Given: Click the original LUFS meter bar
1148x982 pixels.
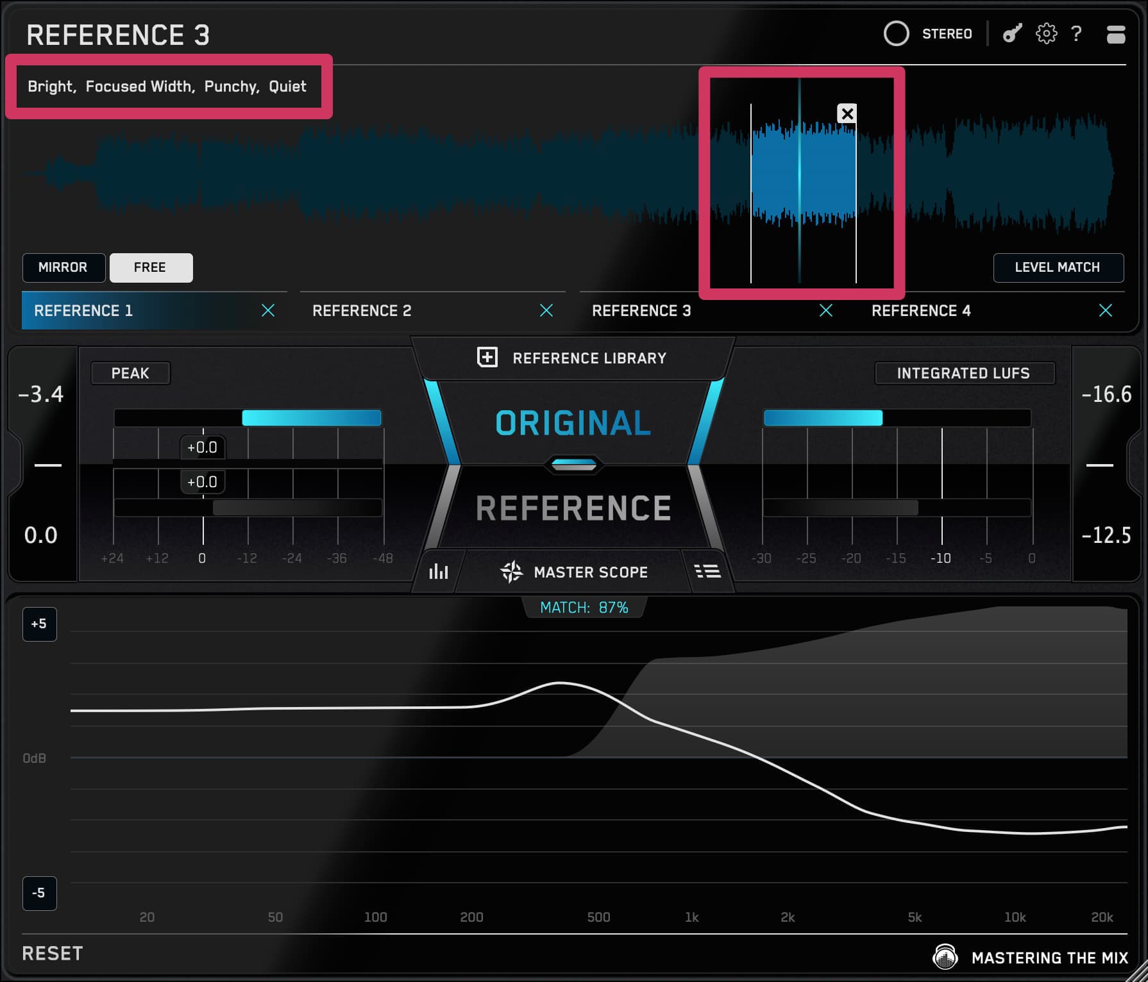Looking at the screenshot, I should [x=897, y=418].
